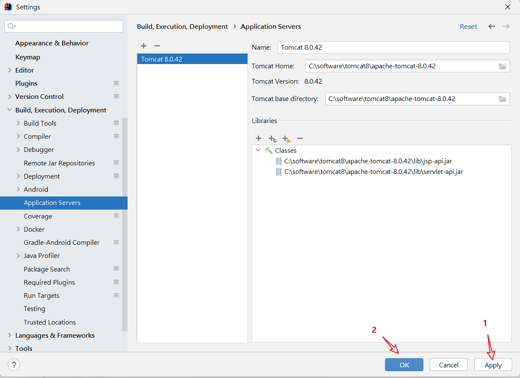
Task: Add library from URL with plus-globe icon
Action: coord(273,139)
